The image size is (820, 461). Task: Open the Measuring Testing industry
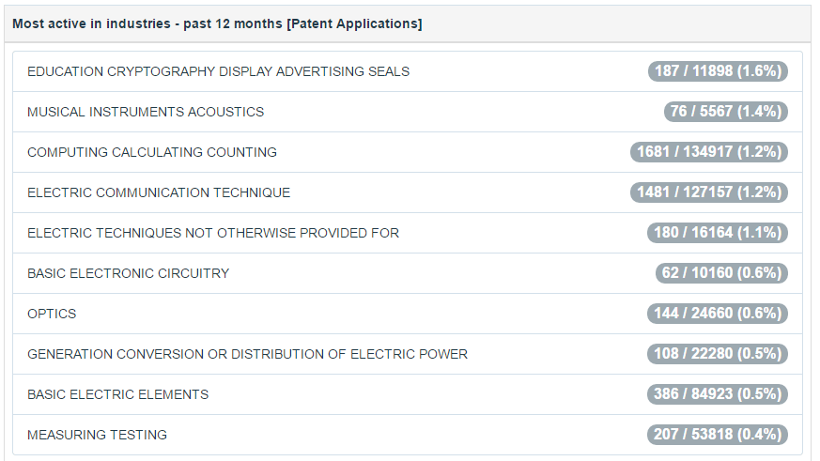(97, 435)
